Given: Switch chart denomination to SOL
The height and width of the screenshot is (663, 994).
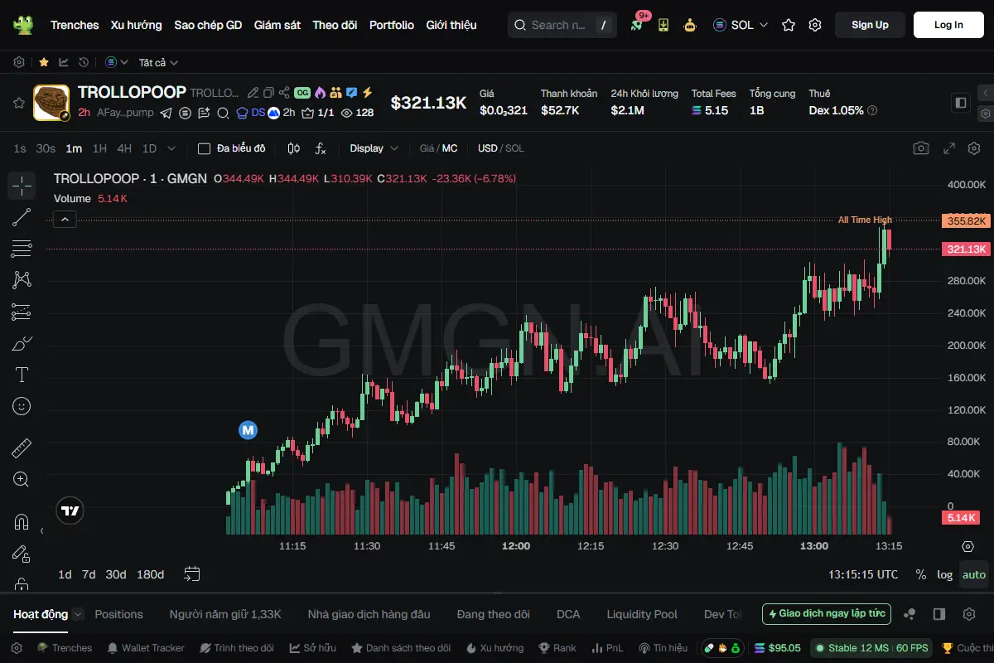Looking at the screenshot, I should click(515, 148).
